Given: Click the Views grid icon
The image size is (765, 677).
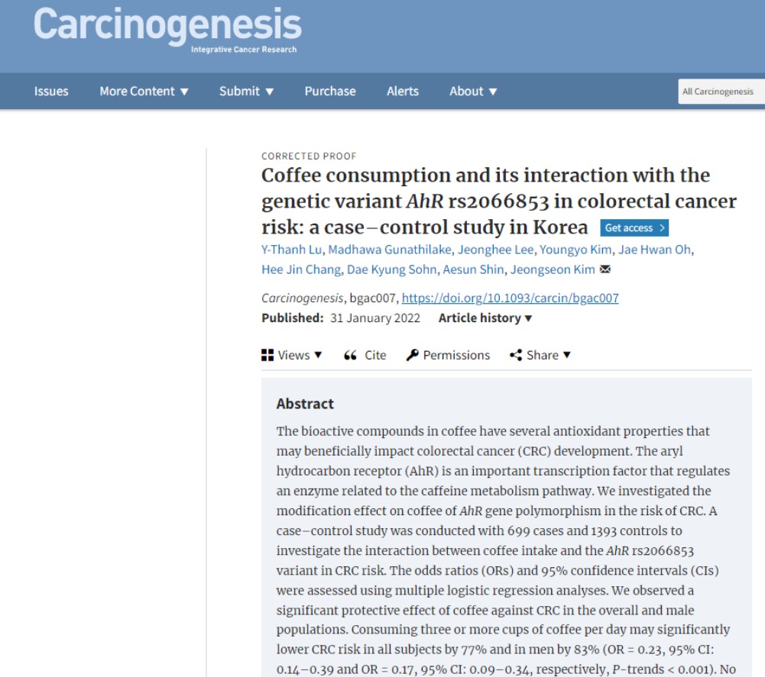Looking at the screenshot, I should (267, 355).
